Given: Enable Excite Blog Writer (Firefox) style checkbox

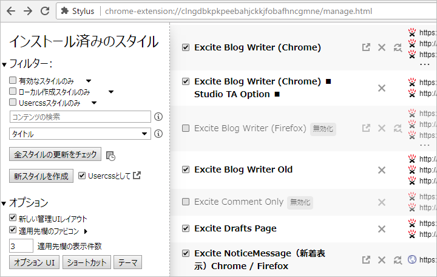Looking at the screenshot, I should click(x=186, y=128).
